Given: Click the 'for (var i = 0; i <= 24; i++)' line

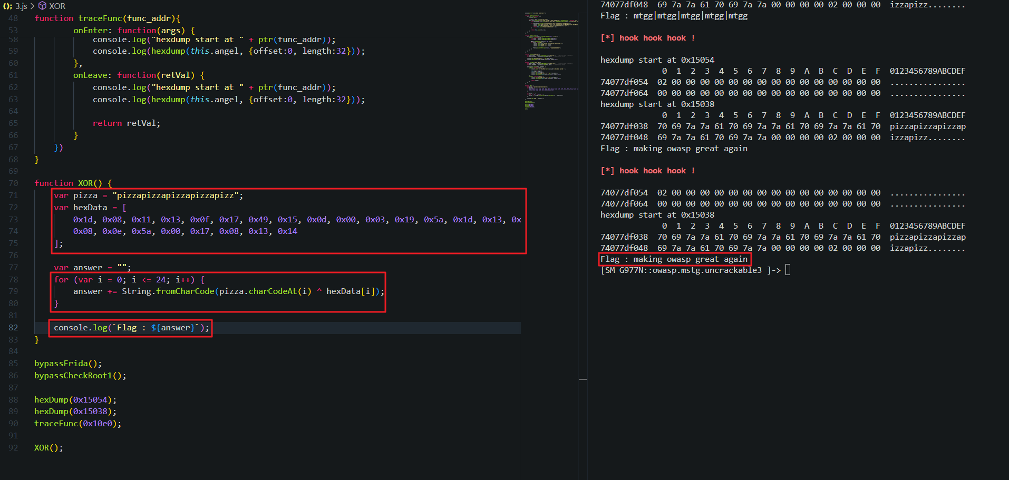Looking at the screenshot, I should point(129,280).
